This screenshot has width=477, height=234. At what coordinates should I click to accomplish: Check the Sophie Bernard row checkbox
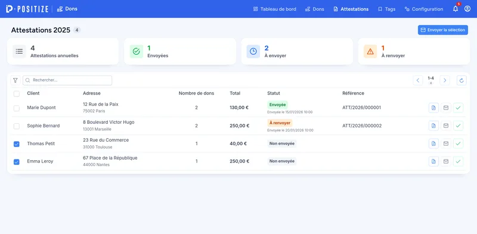click(x=17, y=126)
